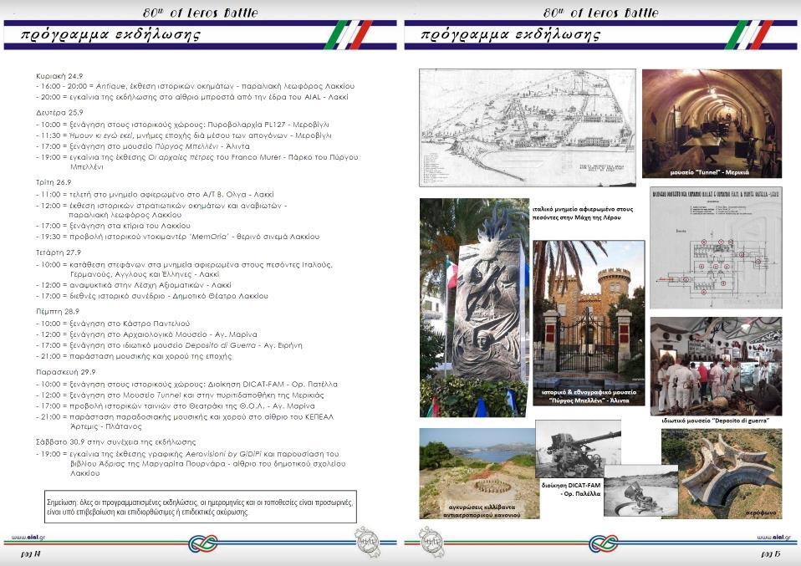Screen dimensions: 801x566
Task: Select the 'Τρίτη 26.9' heading
Action: pos(54,182)
